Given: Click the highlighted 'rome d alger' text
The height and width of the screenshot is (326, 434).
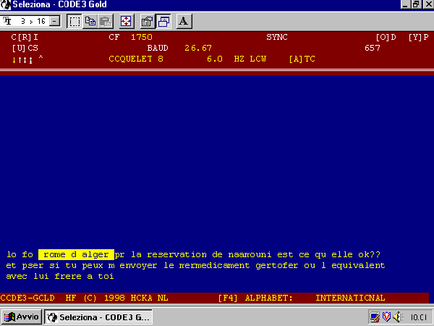Looking at the screenshot, I should [76, 254].
